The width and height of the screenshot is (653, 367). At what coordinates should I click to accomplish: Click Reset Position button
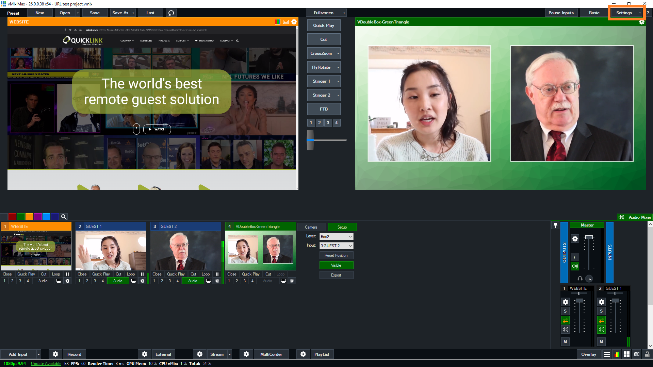[336, 255]
